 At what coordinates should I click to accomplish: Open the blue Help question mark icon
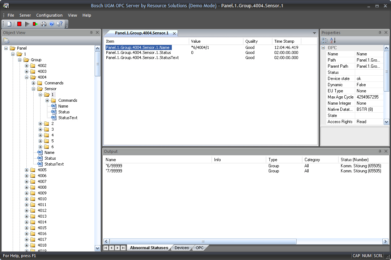click(x=52, y=24)
